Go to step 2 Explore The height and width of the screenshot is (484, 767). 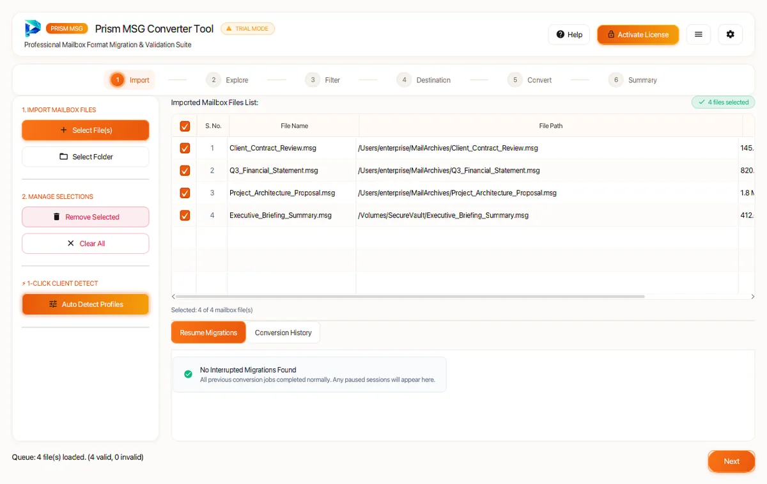[x=227, y=80]
